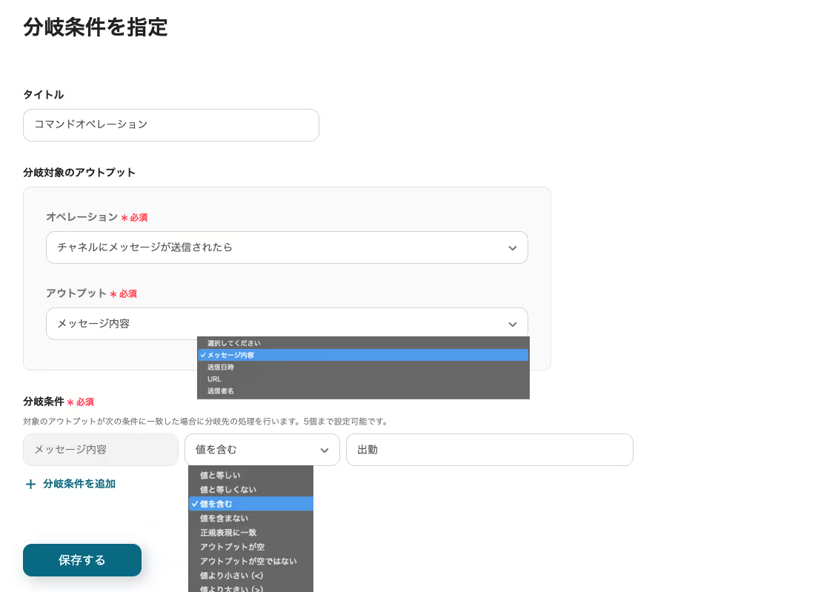Select 送信者名 from the output list
This screenshot has width=815, height=592.
coord(220,390)
